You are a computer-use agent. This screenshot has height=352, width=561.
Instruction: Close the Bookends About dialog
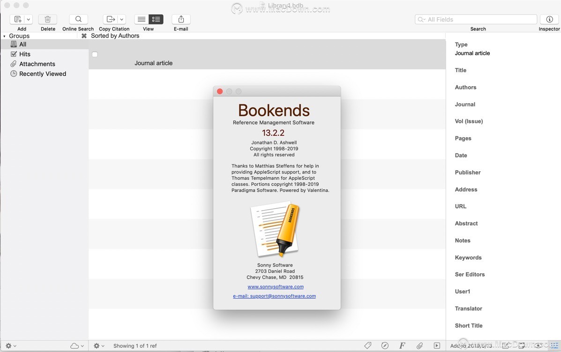click(x=220, y=91)
